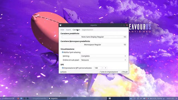178x100 pixels.
Task: Increase the DPI with the plus button
Action: [106, 68]
